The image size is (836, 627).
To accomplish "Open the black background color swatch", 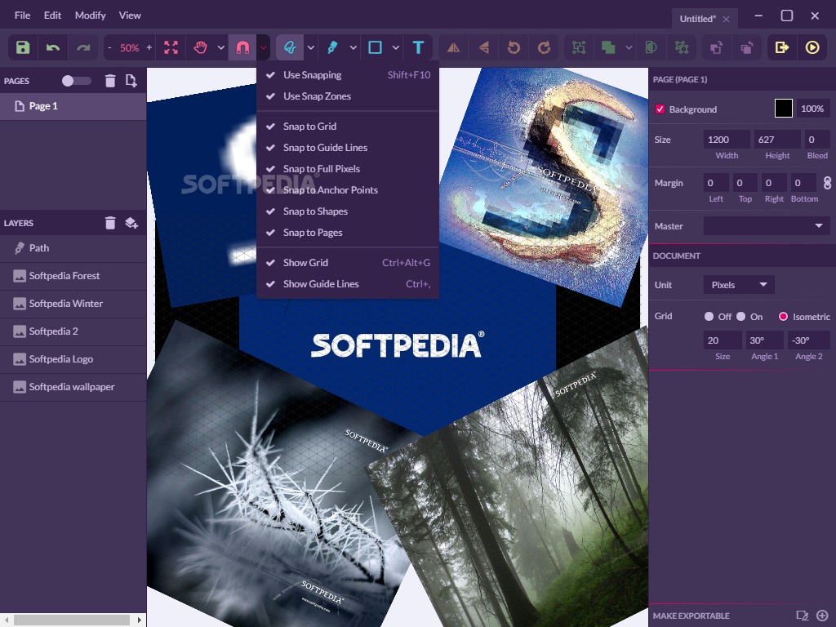I will pyautogui.click(x=783, y=109).
